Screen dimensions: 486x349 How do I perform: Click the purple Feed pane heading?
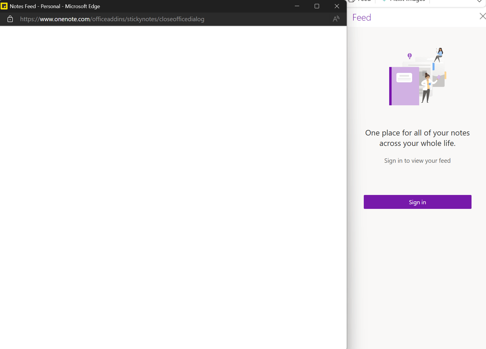coord(362,17)
